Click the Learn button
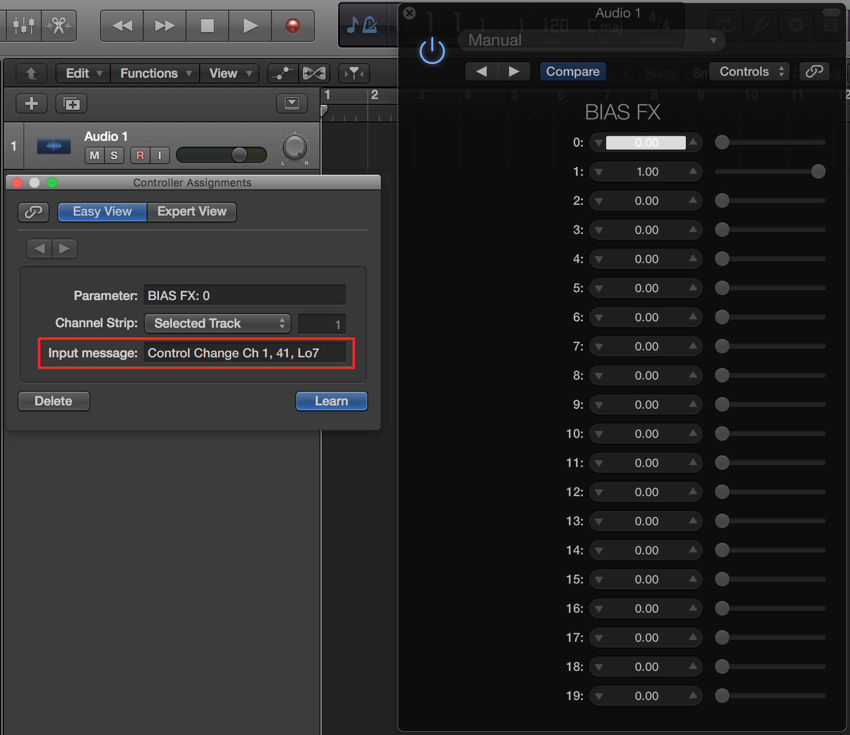850x735 pixels. (332, 401)
